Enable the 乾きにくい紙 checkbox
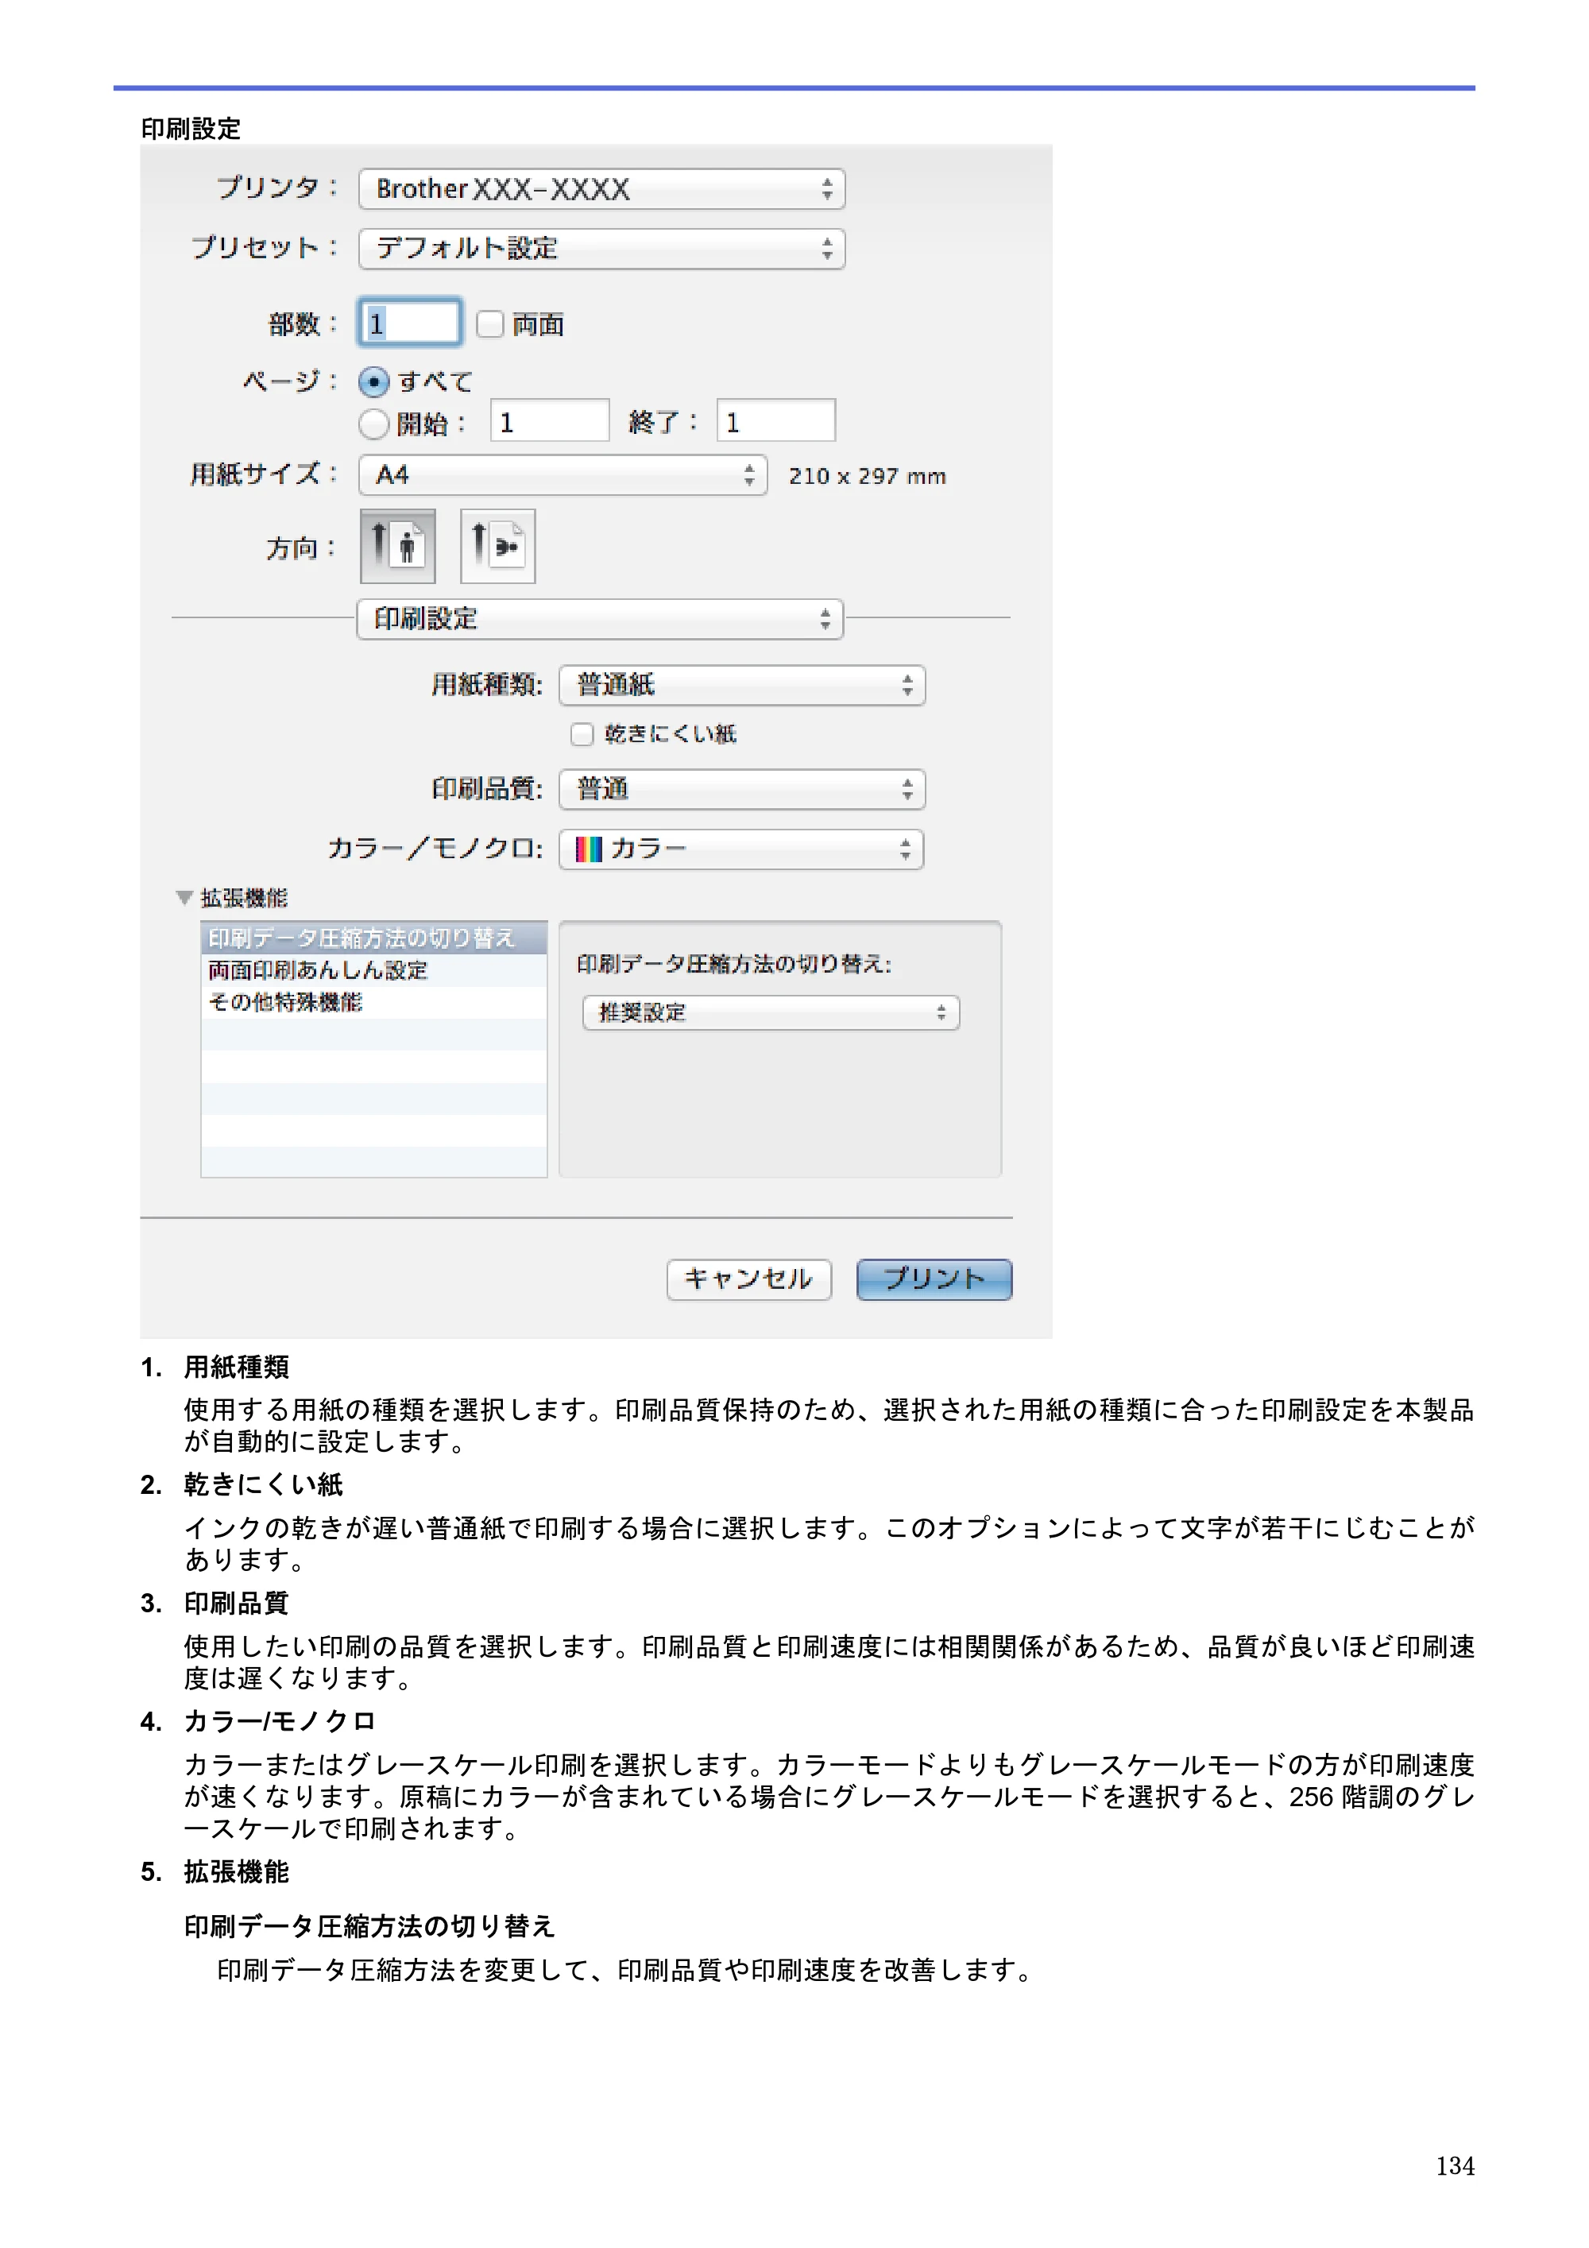 pos(582,733)
